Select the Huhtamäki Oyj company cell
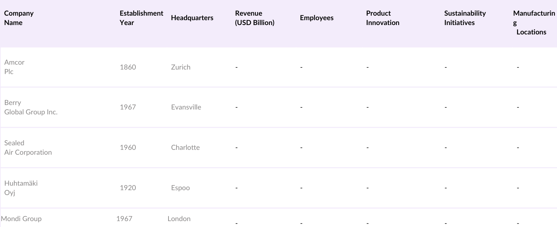This screenshot has height=227, width=557. (21, 188)
